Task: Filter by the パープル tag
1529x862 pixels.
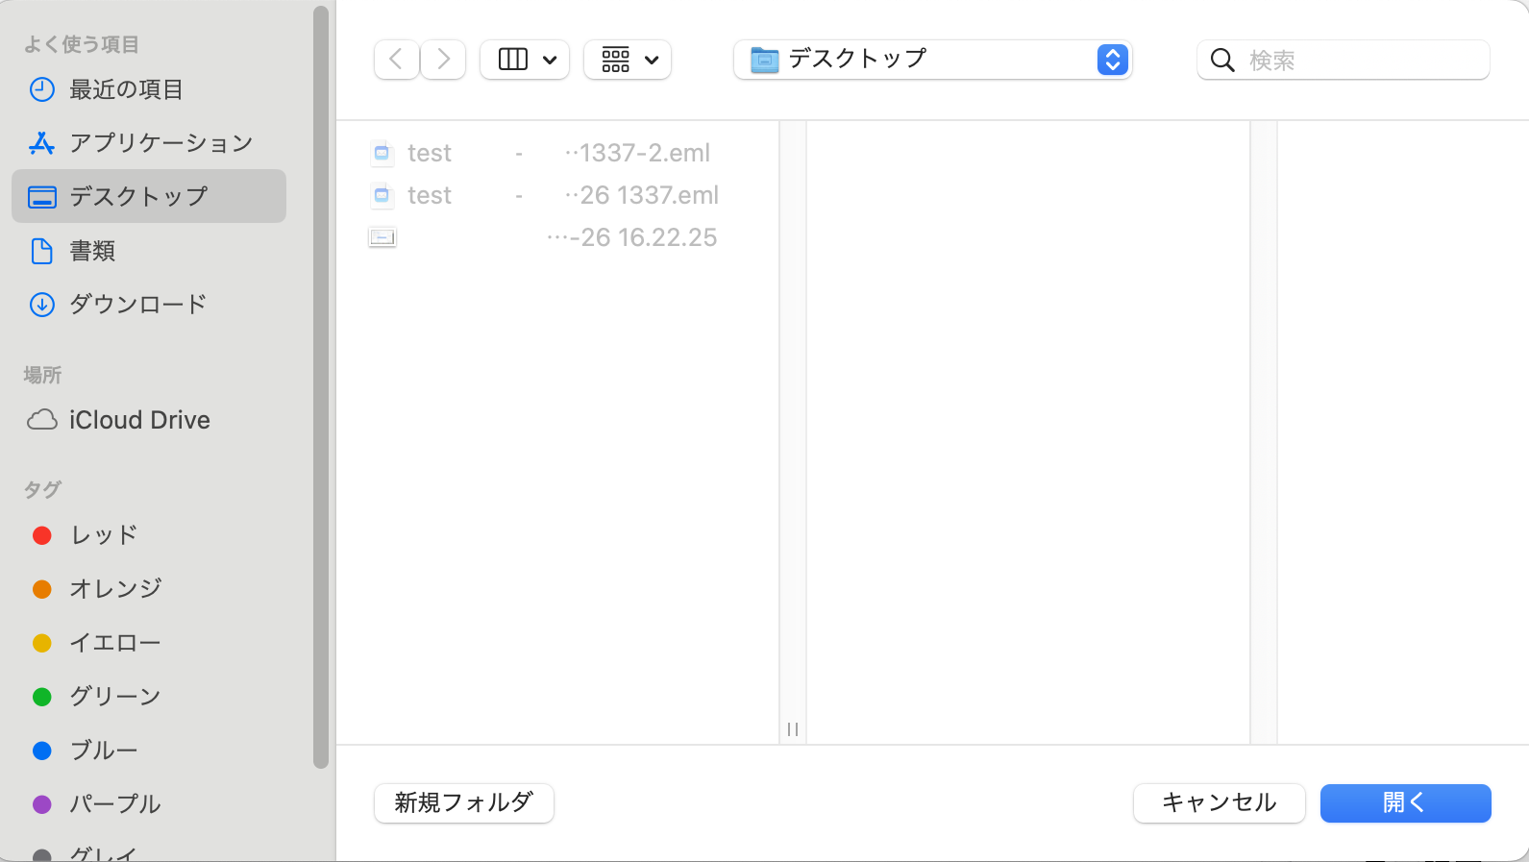Action: pyautogui.click(x=149, y=804)
